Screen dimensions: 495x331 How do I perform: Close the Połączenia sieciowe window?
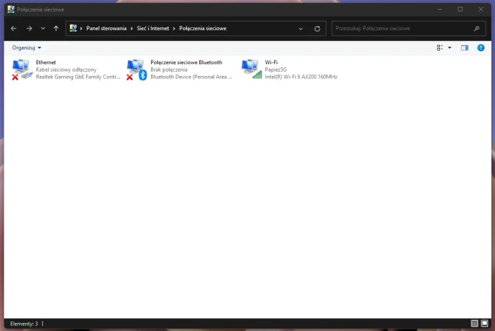click(x=481, y=9)
